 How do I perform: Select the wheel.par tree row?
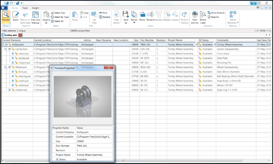(x=24, y=85)
